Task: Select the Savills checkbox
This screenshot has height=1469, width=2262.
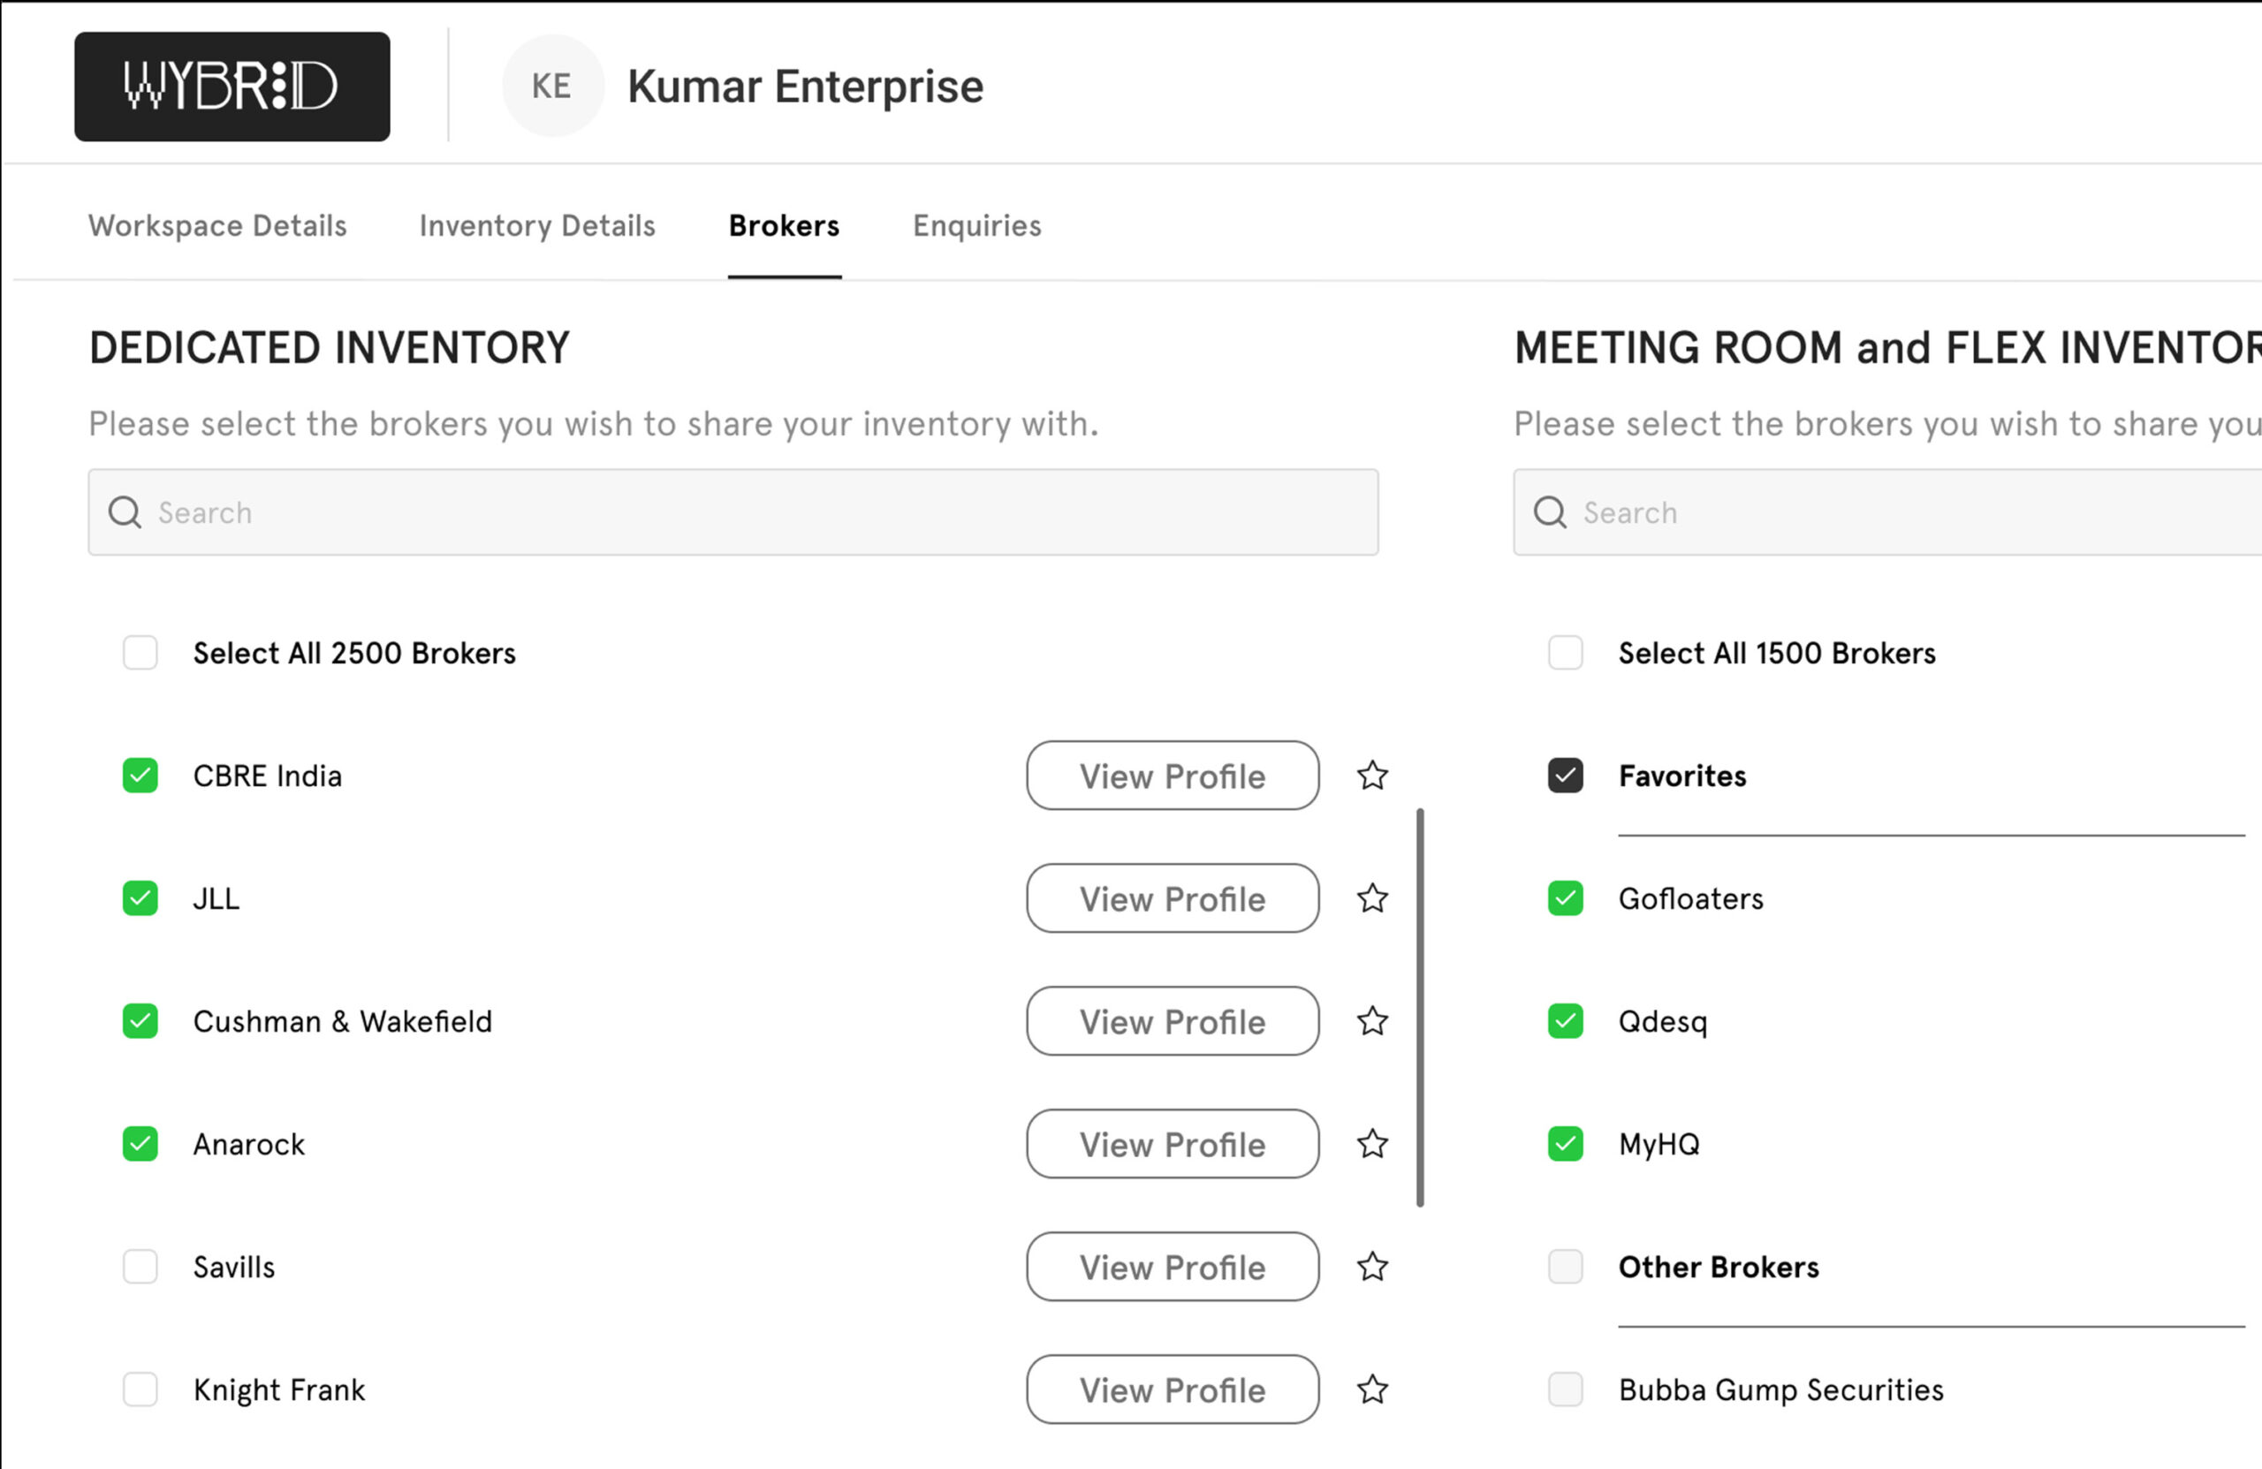Action: (140, 1266)
